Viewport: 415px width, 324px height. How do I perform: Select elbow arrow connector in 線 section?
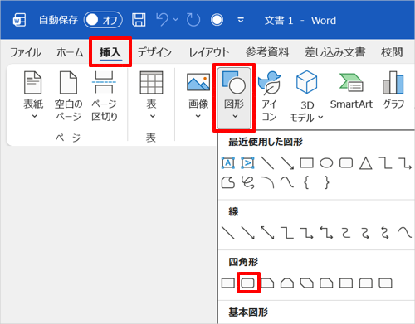[x=307, y=233]
